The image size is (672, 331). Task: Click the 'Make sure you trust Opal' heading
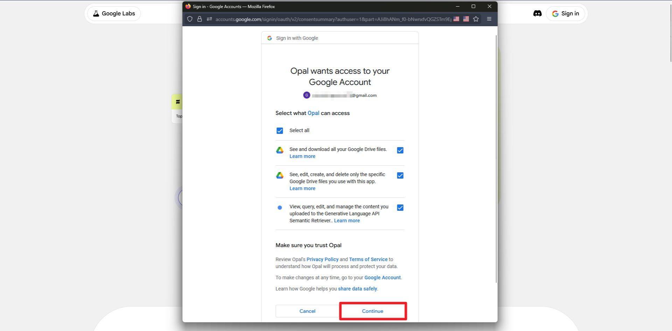(x=308, y=245)
